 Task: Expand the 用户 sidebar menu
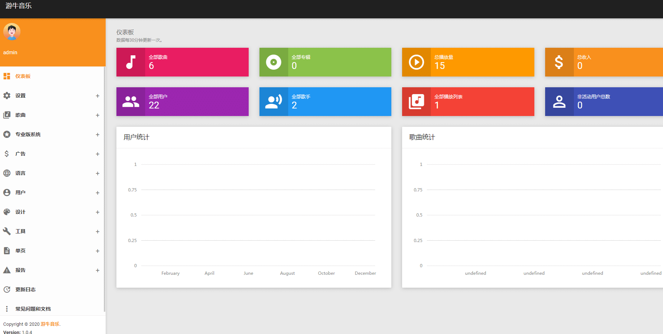coord(53,192)
